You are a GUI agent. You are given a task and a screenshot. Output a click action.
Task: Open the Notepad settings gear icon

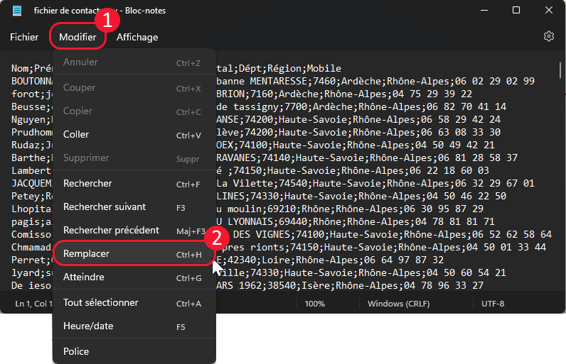pos(548,36)
